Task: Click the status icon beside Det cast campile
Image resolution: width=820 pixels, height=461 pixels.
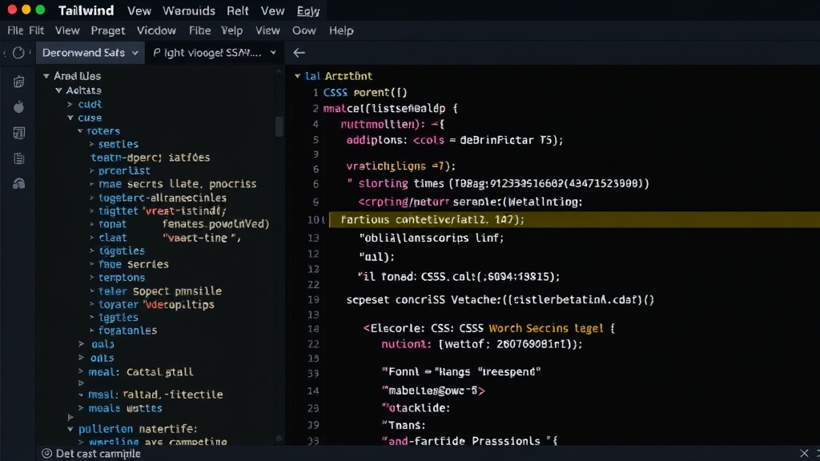Action: point(46,453)
